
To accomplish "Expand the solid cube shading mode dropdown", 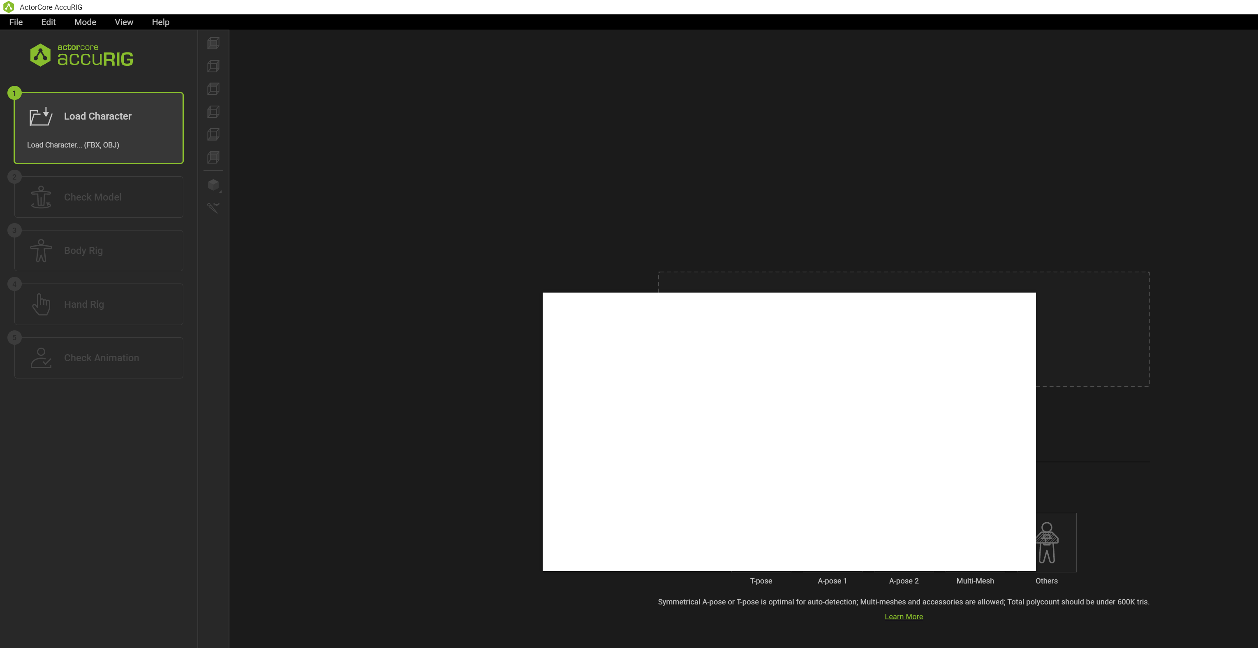I will [x=214, y=185].
